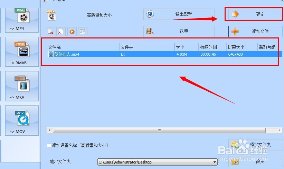Expand the output folder path dropdown

215,162
